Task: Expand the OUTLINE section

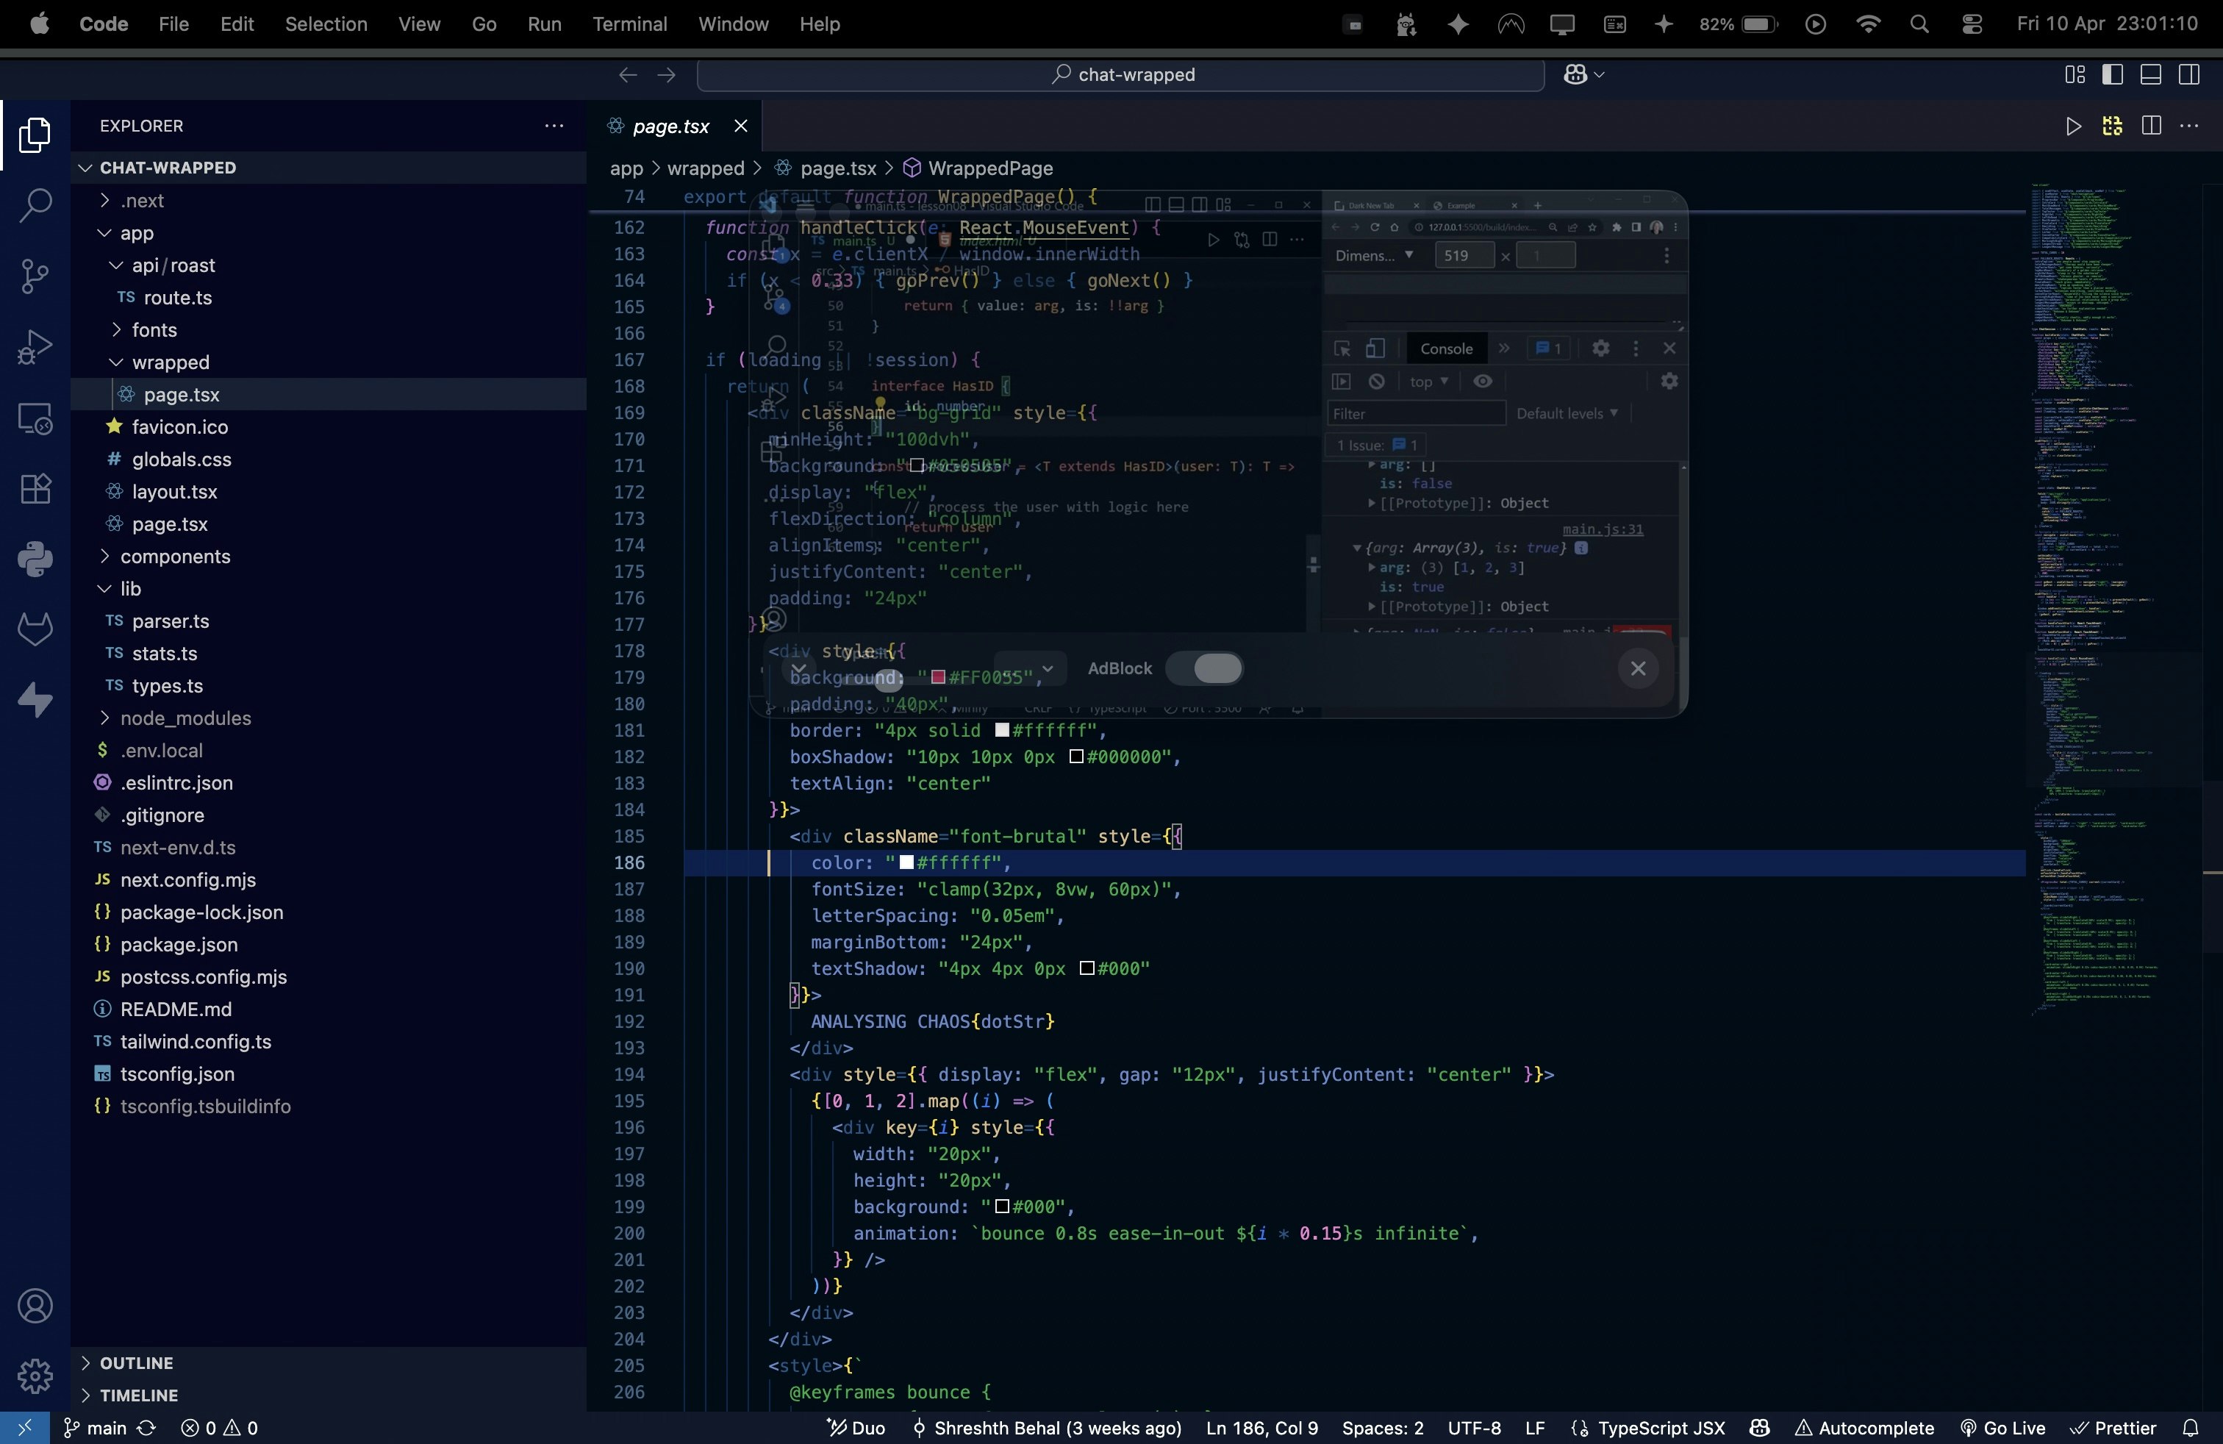Action: 137,1362
